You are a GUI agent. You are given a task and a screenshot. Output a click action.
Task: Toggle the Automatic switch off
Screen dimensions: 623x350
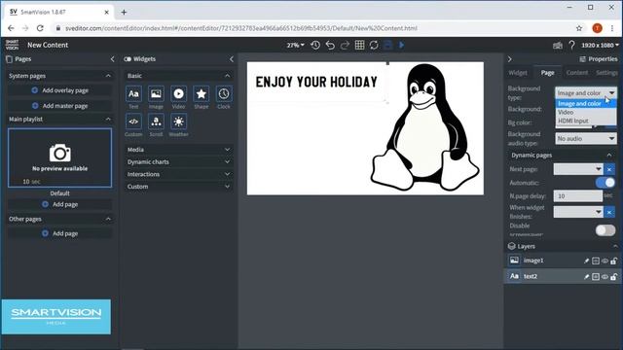coord(605,183)
